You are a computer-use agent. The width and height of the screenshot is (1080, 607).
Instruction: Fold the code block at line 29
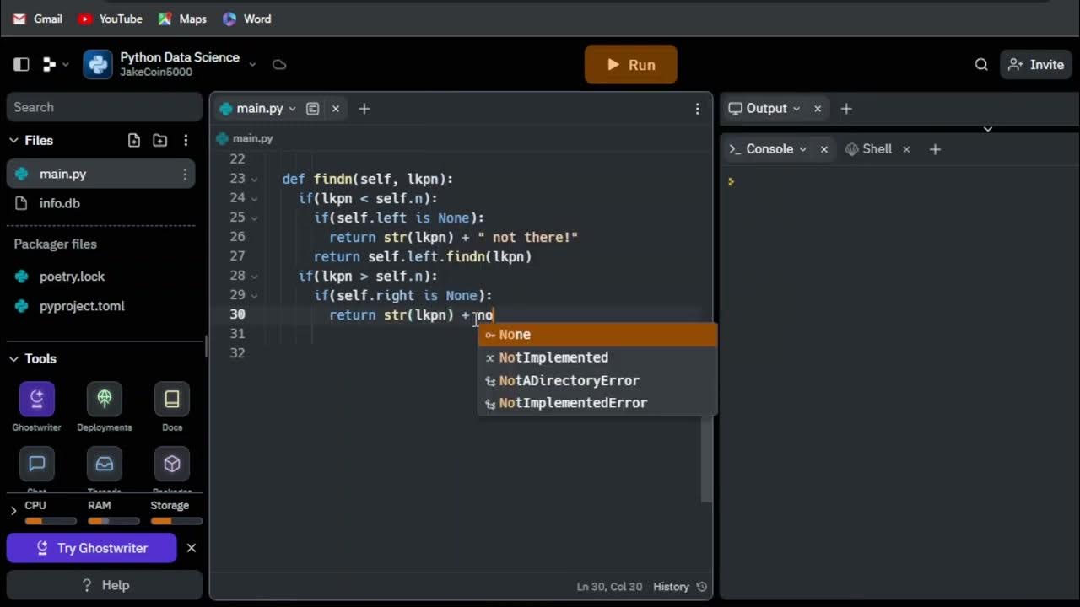[254, 296]
